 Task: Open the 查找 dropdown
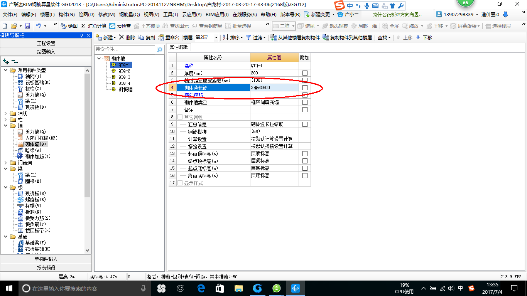(384, 37)
